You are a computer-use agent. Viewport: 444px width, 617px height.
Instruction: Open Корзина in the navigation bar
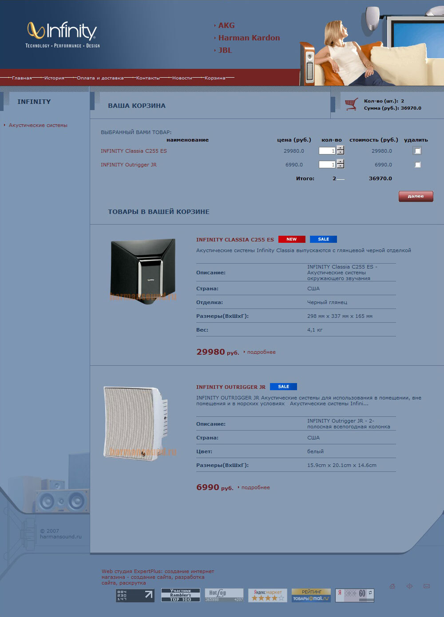[215, 78]
